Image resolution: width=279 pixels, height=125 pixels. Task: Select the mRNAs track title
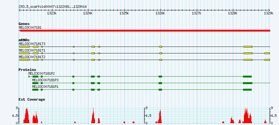tap(24, 40)
